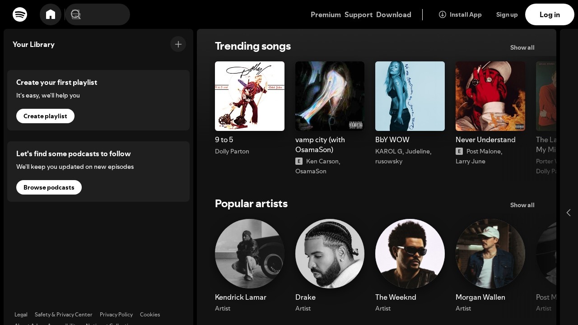Screen dimensions: 578x325
Task: Click the Morgan Wallen name text
Action: click(480, 297)
